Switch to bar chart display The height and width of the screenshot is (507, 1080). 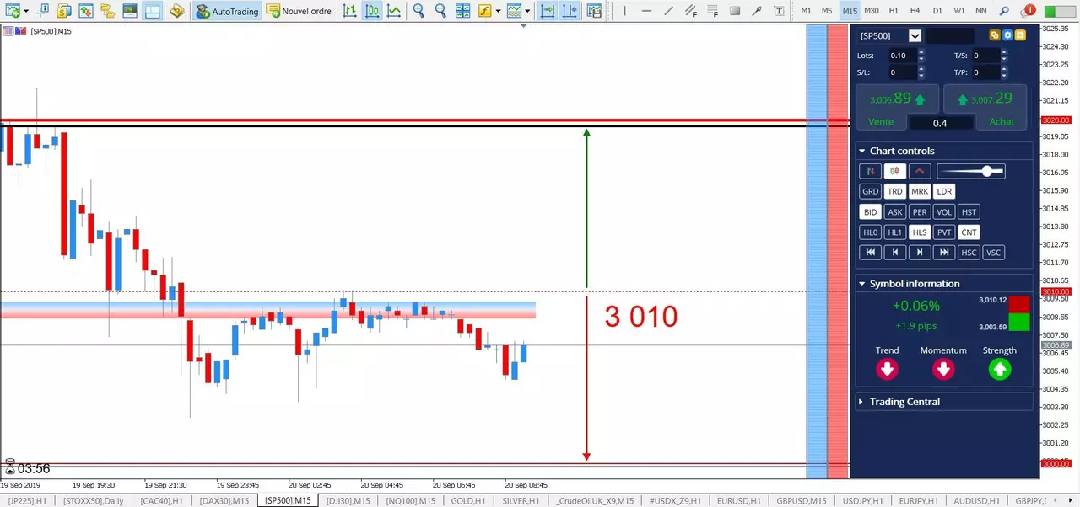coord(349,11)
